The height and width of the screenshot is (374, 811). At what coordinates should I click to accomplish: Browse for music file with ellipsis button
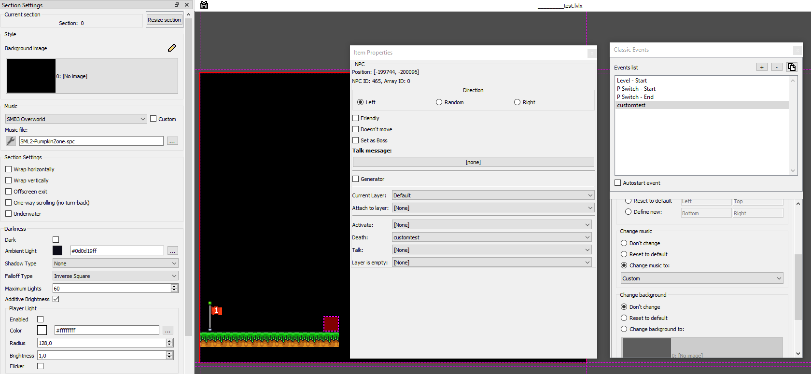[172, 141]
